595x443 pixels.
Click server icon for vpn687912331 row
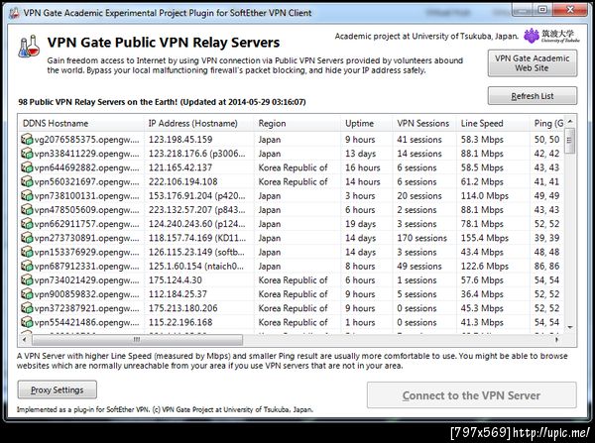click(27, 267)
